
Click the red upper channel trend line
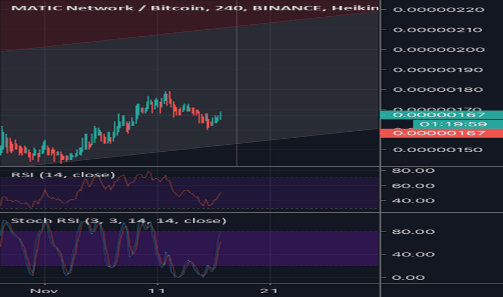click(189, 32)
